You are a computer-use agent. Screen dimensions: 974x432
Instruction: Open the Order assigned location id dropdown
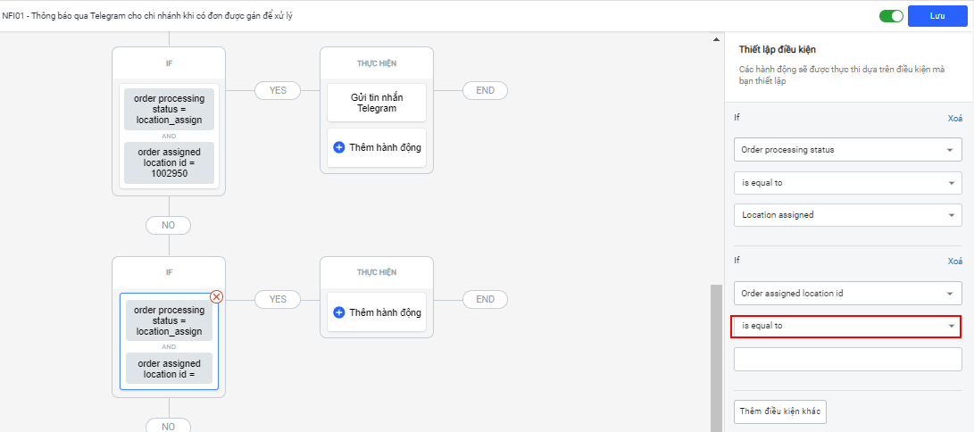[x=846, y=293]
